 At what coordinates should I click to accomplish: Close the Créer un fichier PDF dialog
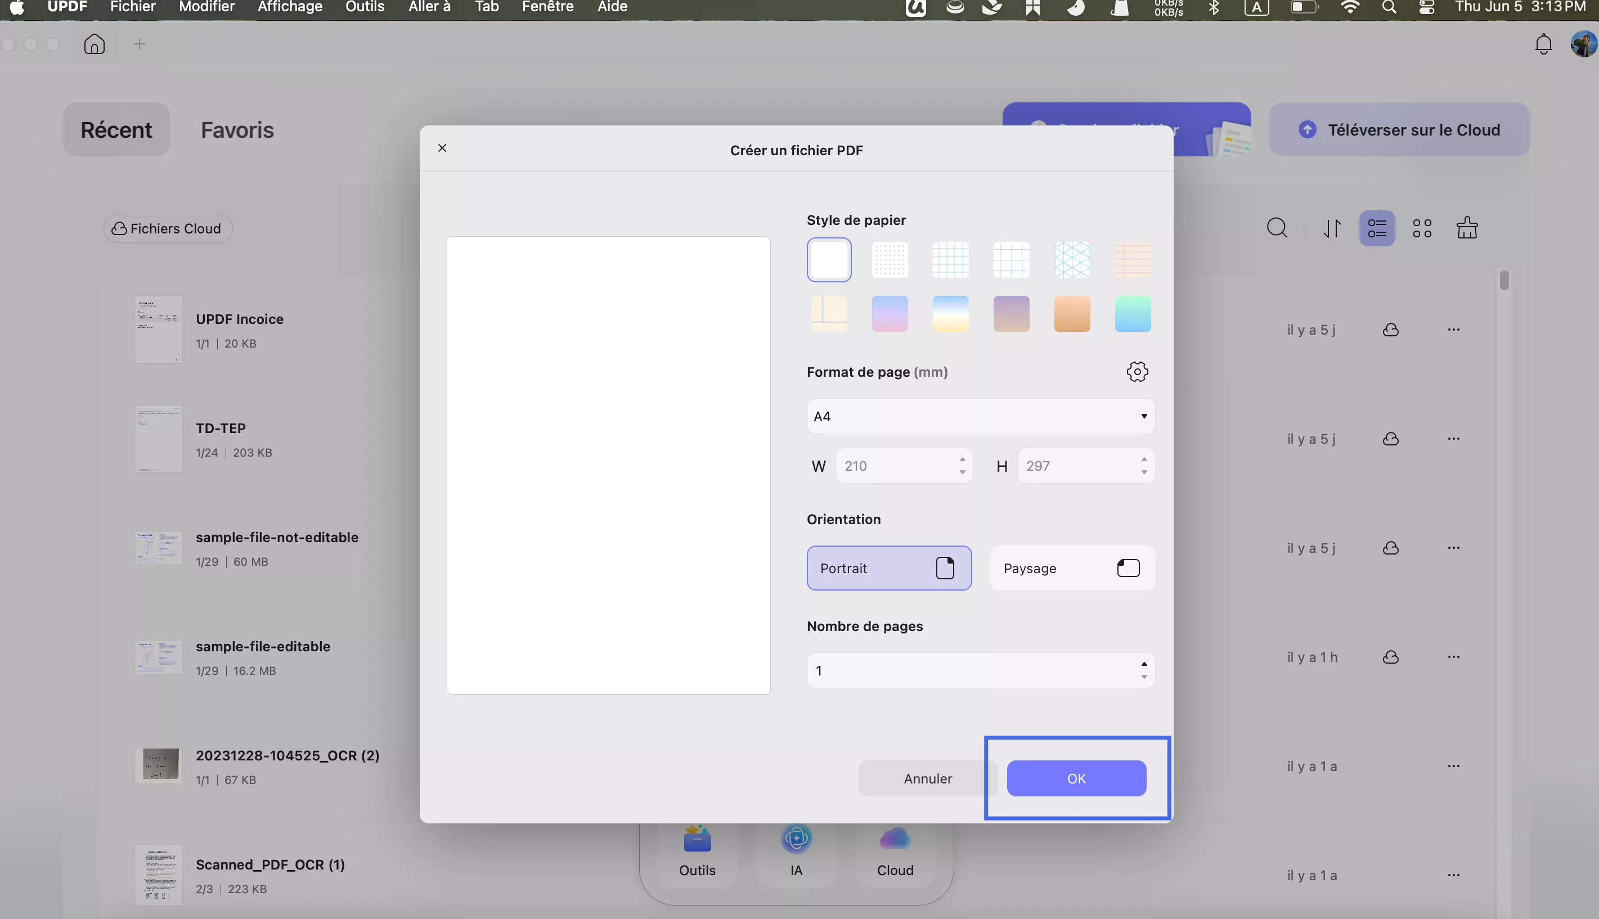(442, 148)
